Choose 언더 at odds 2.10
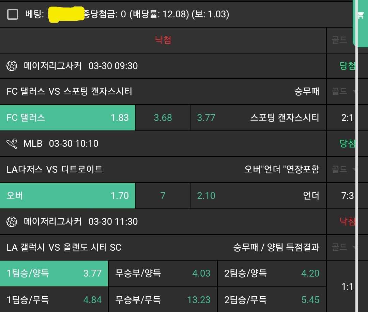Image resolution: width=368 pixels, height=312 pixels. tap(258, 196)
